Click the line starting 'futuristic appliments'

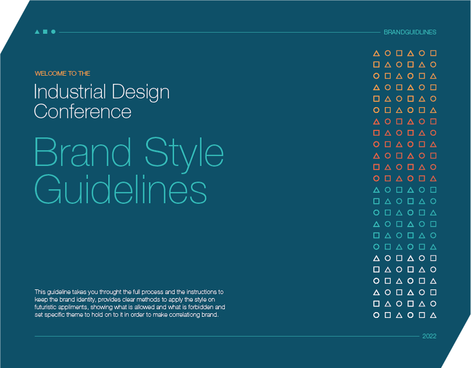pyautogui.click(x=130, y=307)
